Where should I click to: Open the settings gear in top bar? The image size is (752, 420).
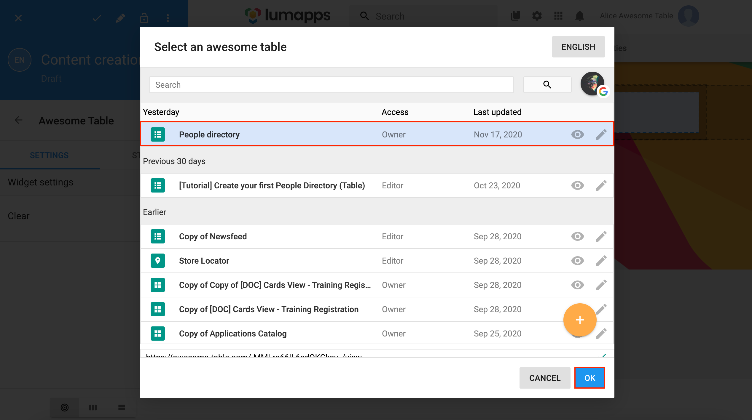[537, 16]
